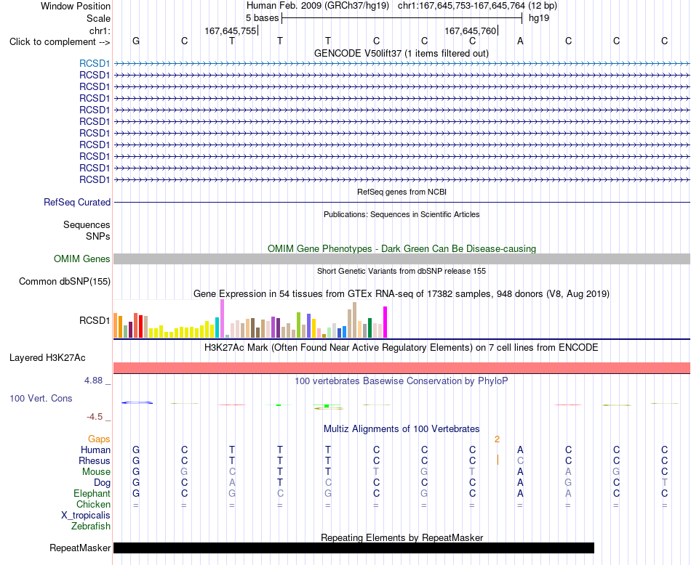Click the orange 2 in the Gaps row
The image size is (691, 565).
(497, 439)
